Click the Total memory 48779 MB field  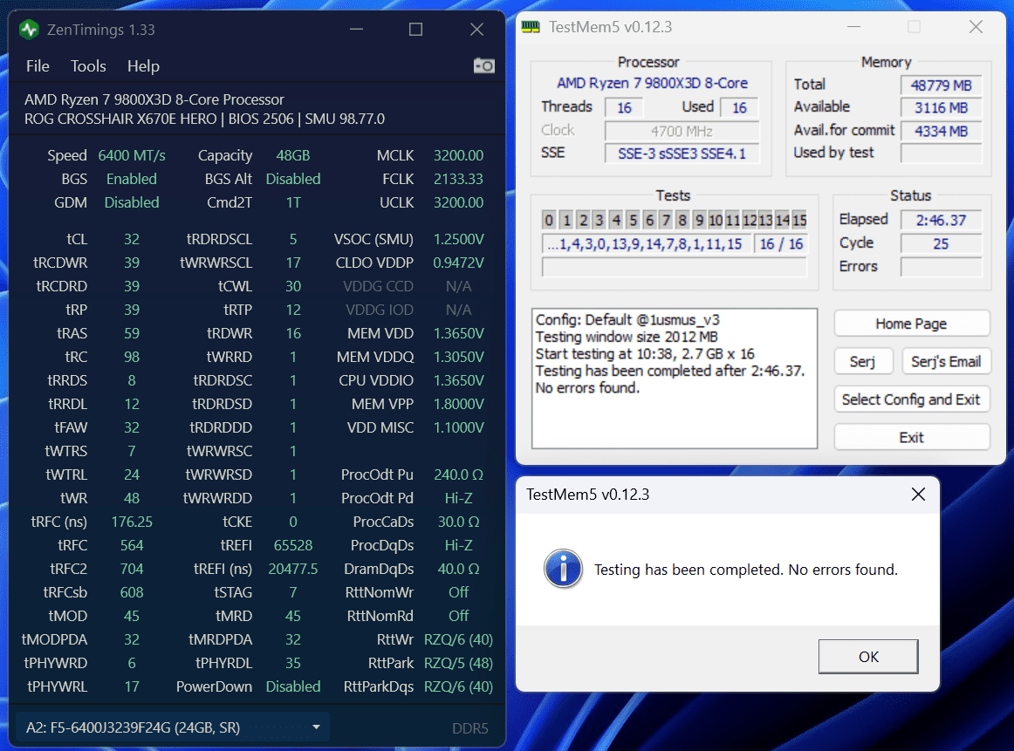click(x=941, y=85)
